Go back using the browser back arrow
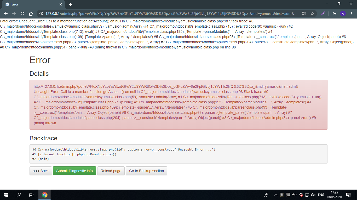 [6, 14]
